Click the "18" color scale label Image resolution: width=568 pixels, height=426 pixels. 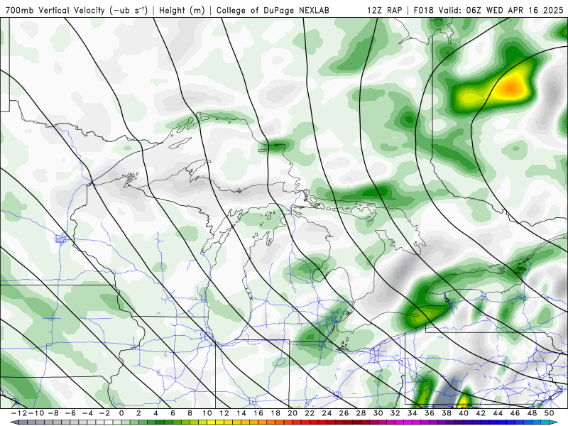click(x=275, y=413)
